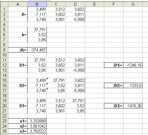Click cell D19 containing 37,791
Viewport: 148px width, 135px height.
(75, 101)
